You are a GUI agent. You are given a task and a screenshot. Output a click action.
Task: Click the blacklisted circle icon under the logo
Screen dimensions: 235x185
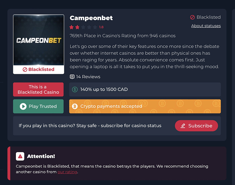(25, 70)
